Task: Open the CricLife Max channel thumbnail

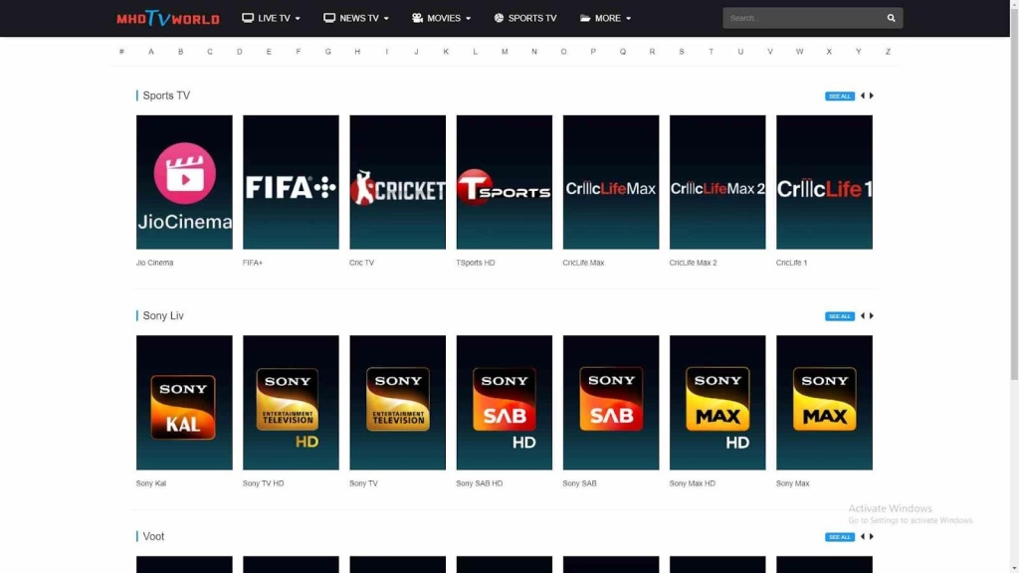Action: pos(610,182)
